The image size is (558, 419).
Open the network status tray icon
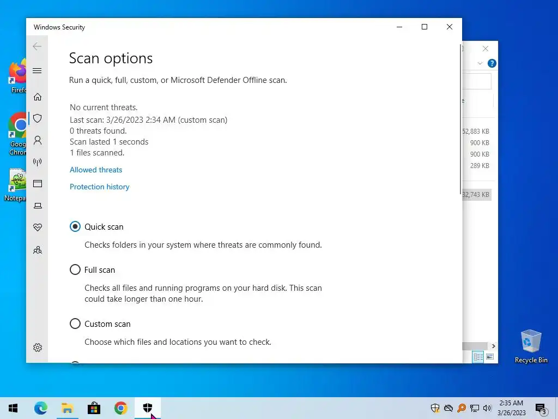pos(475,408)
